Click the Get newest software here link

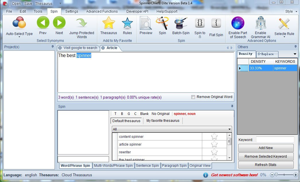[x=234, y=175]
